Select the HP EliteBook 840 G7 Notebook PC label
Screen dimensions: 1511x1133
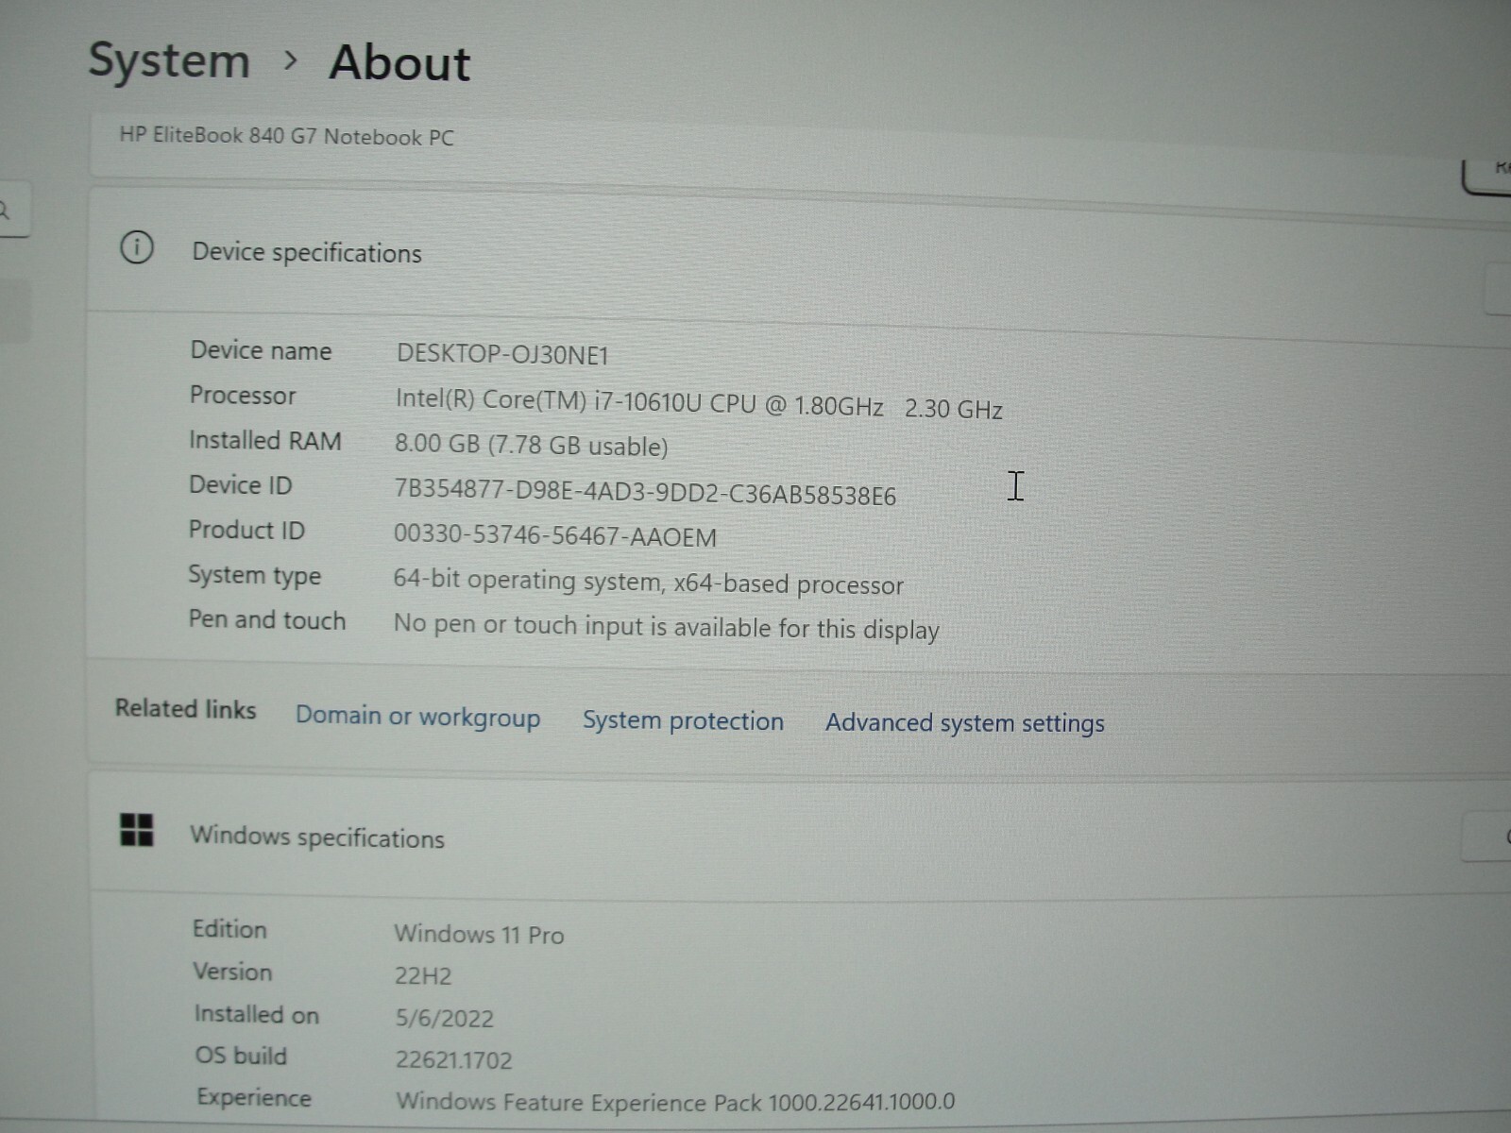click(286, 137)
